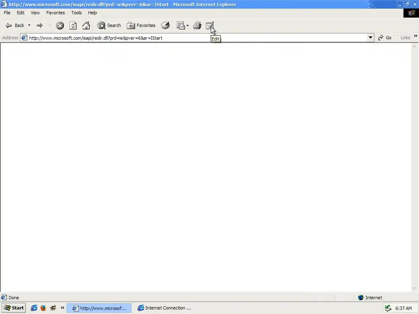Click the third Quick Launch icon

[x=53, y=308]
